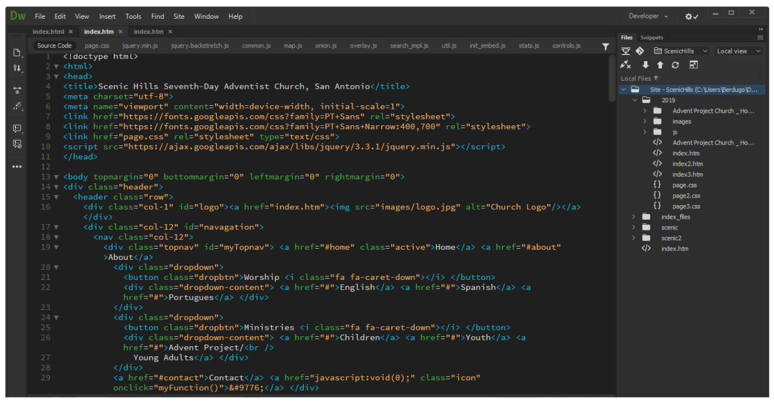Collapse the head tag on line 3
Viewport: 774px width, 401px height.
[57, 76]
